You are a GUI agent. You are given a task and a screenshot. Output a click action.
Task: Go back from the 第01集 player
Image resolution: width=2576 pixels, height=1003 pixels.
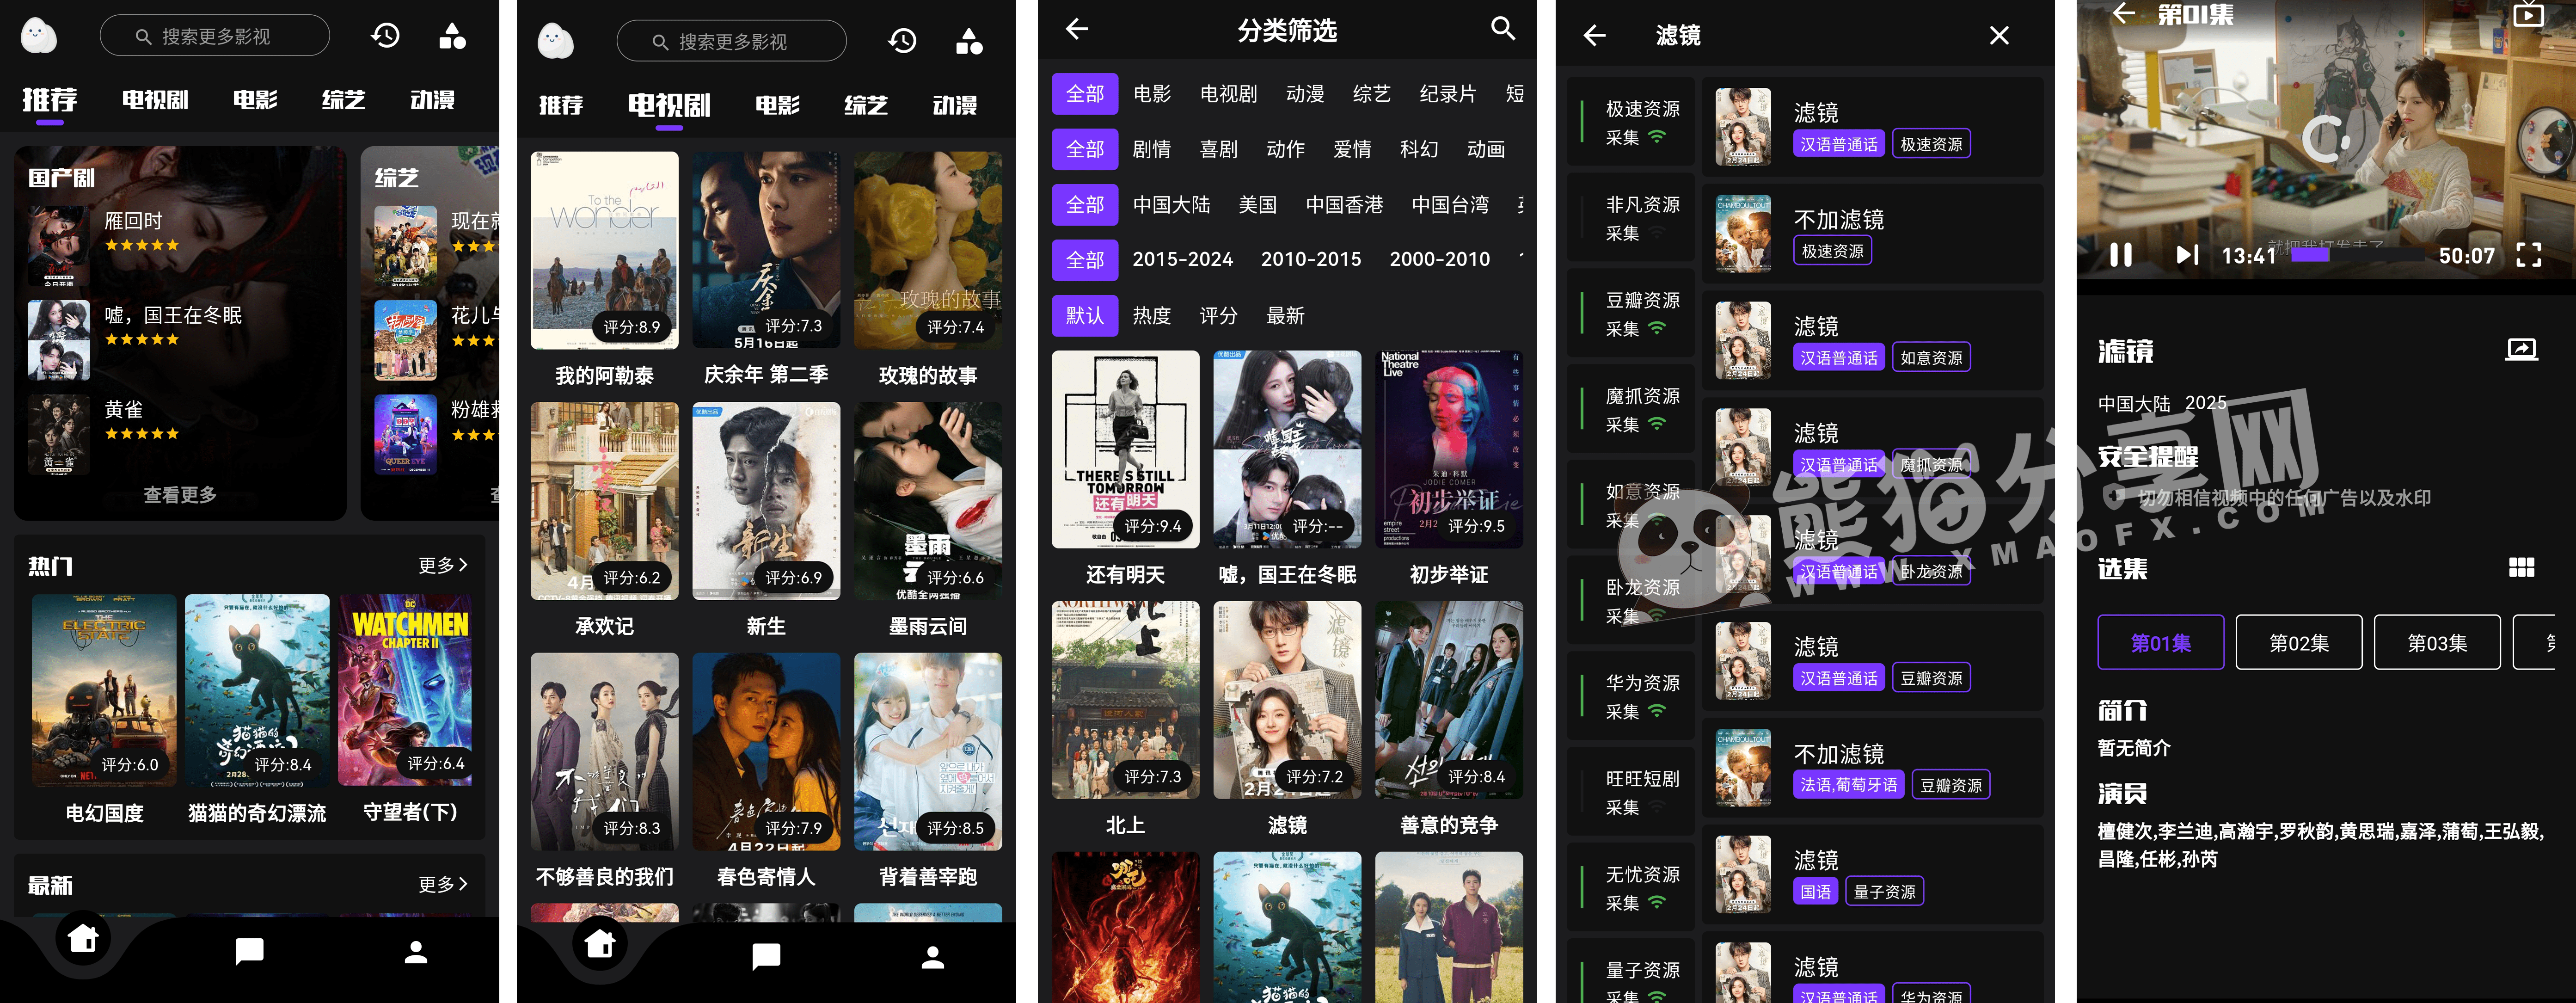(x=2124, y=13)
